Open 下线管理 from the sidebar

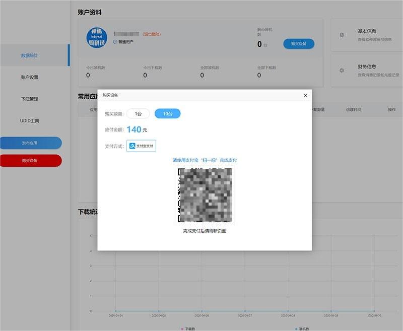(30, 99)
